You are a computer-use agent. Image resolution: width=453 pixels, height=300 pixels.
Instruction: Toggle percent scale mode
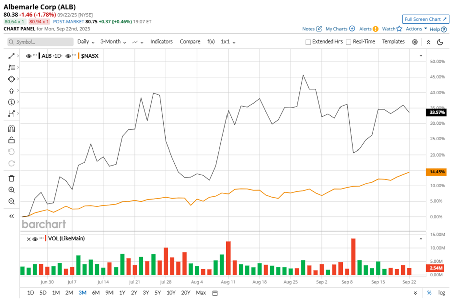coord(429,293)
